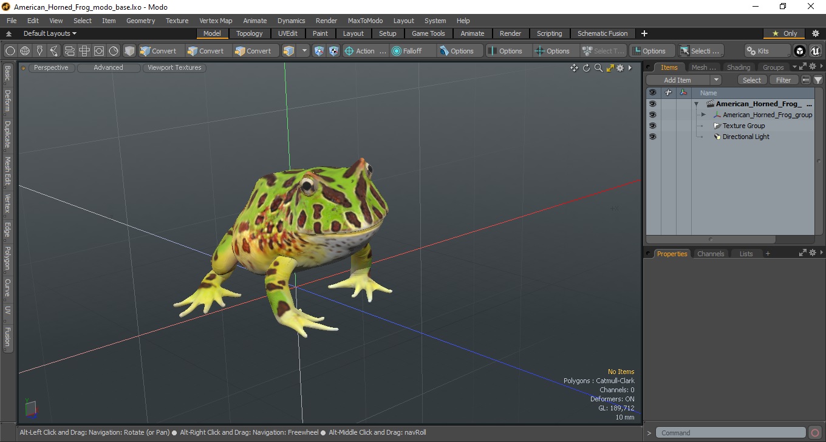Click the eye column header in Items list
This screenshot has width=826, height=442.
pyautogui.click(x=652, y=93)
